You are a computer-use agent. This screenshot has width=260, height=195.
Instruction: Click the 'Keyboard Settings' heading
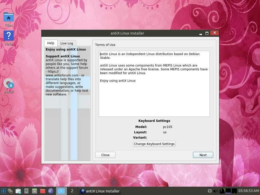tap(154, 121)
